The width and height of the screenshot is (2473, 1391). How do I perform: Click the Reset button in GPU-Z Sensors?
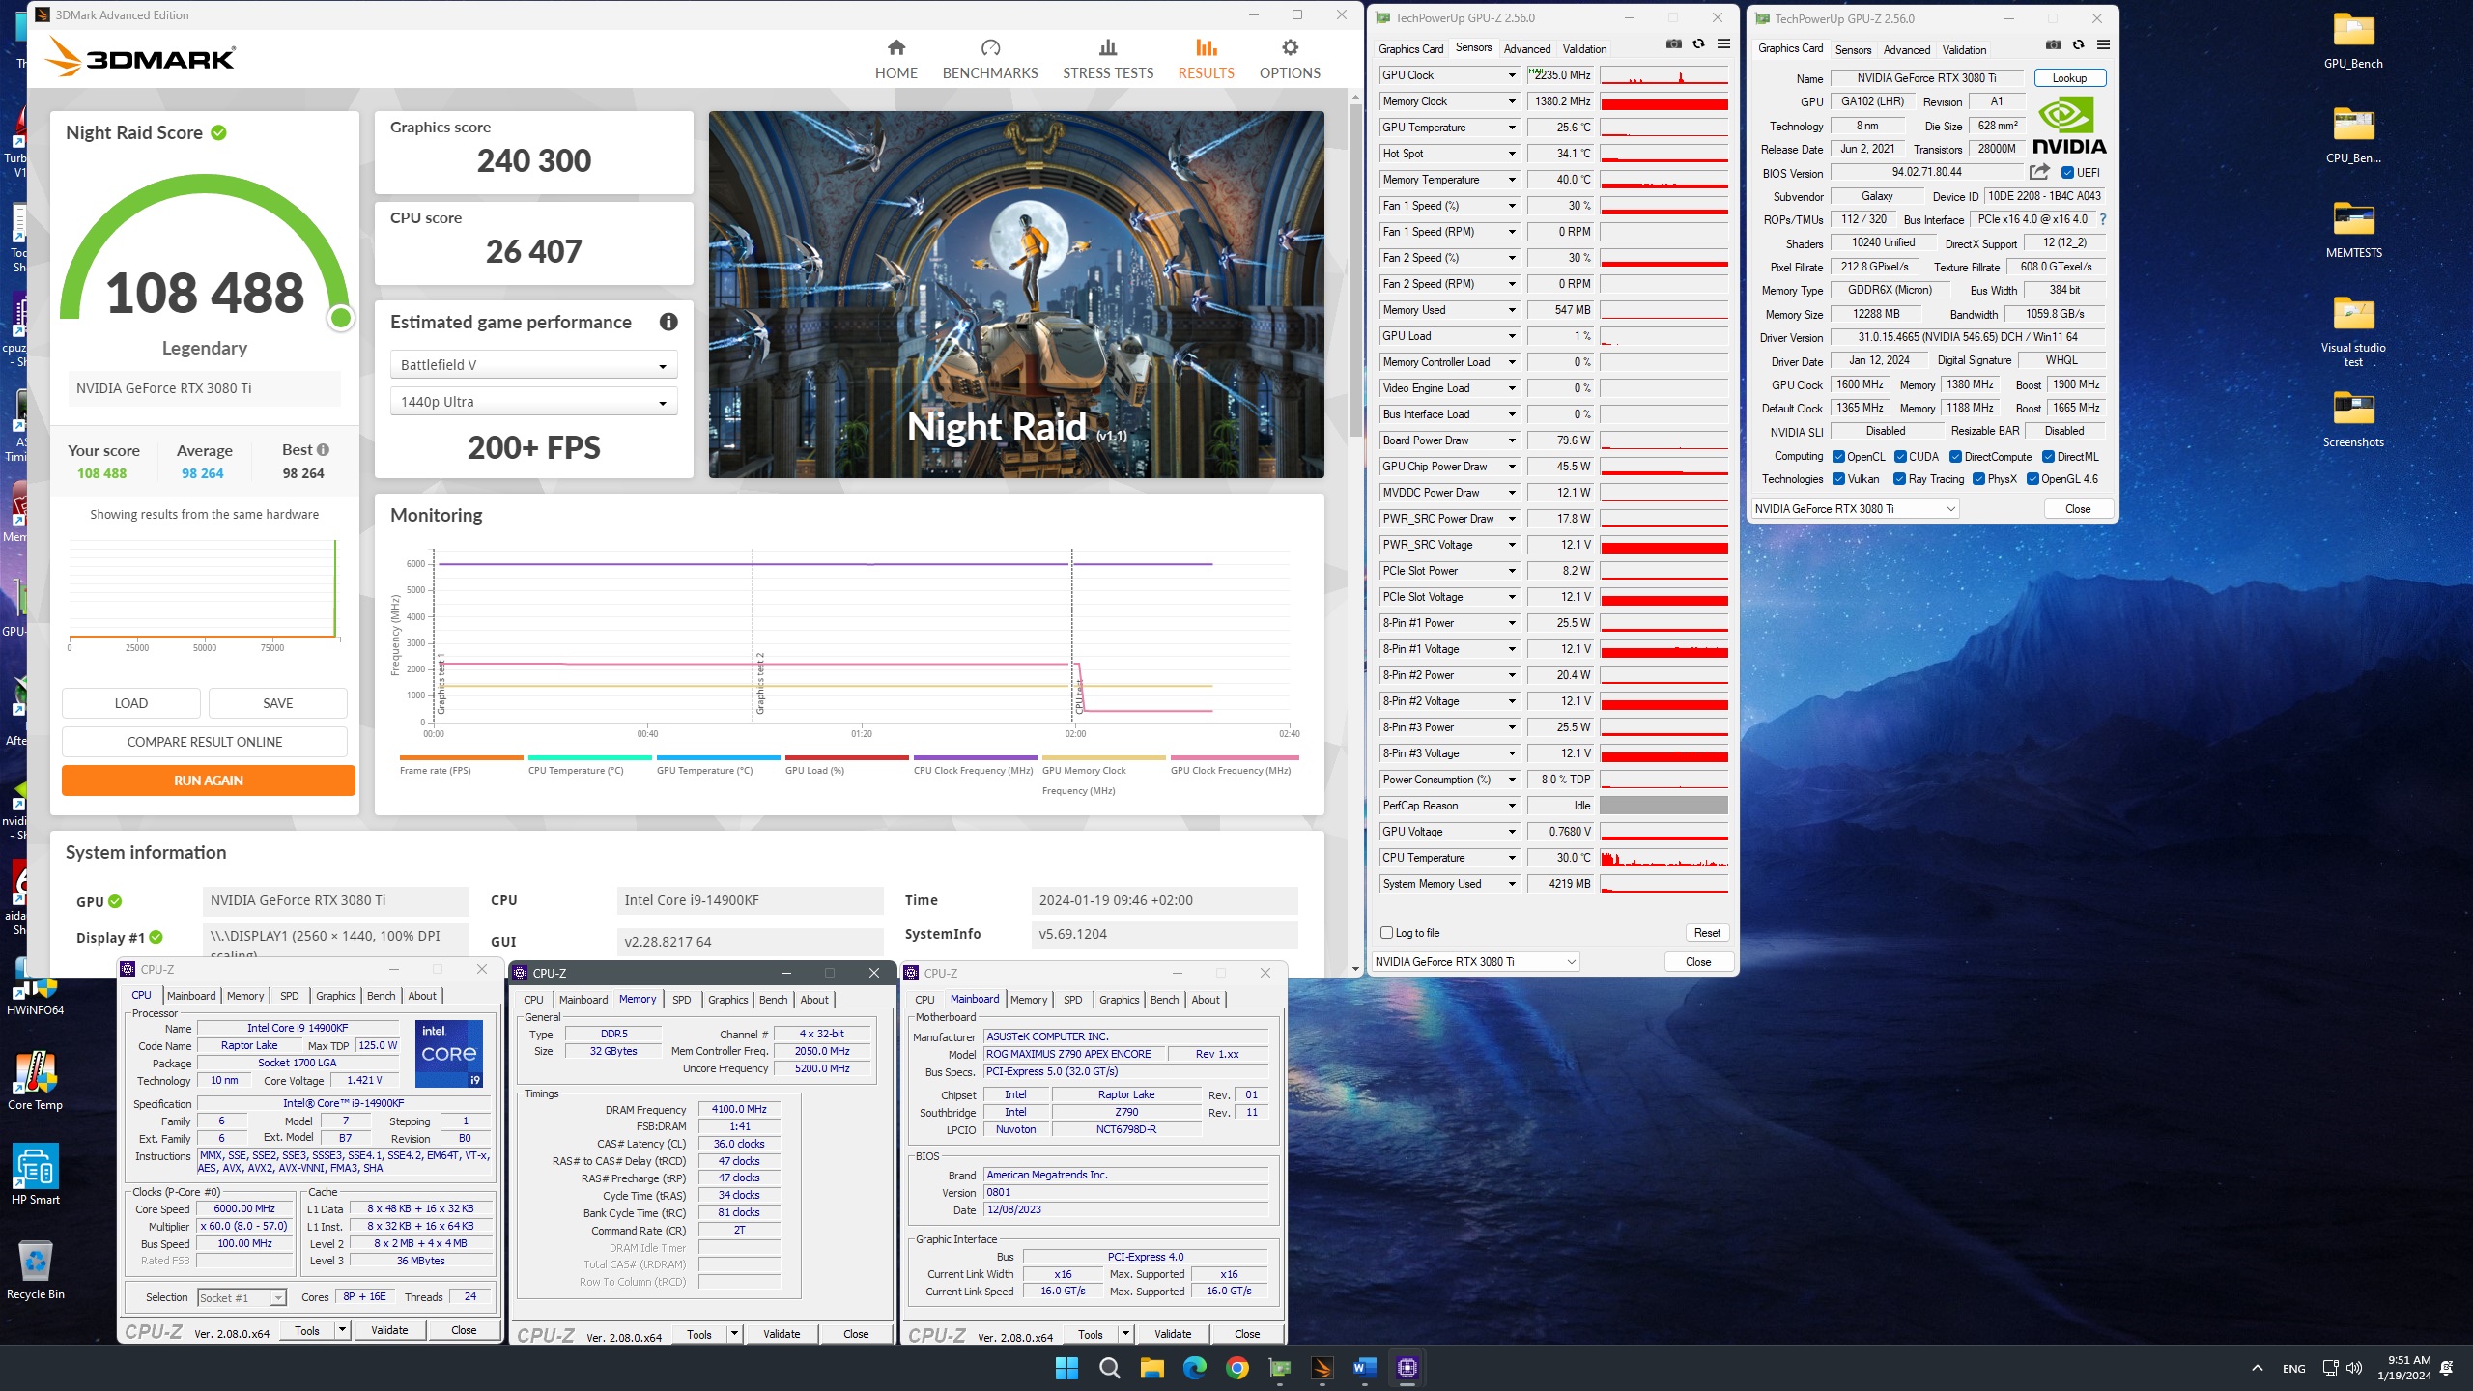(1707, 933)
